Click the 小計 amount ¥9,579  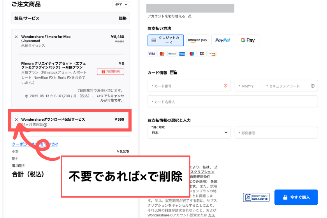pyautogui.click(x=123, y=151)
